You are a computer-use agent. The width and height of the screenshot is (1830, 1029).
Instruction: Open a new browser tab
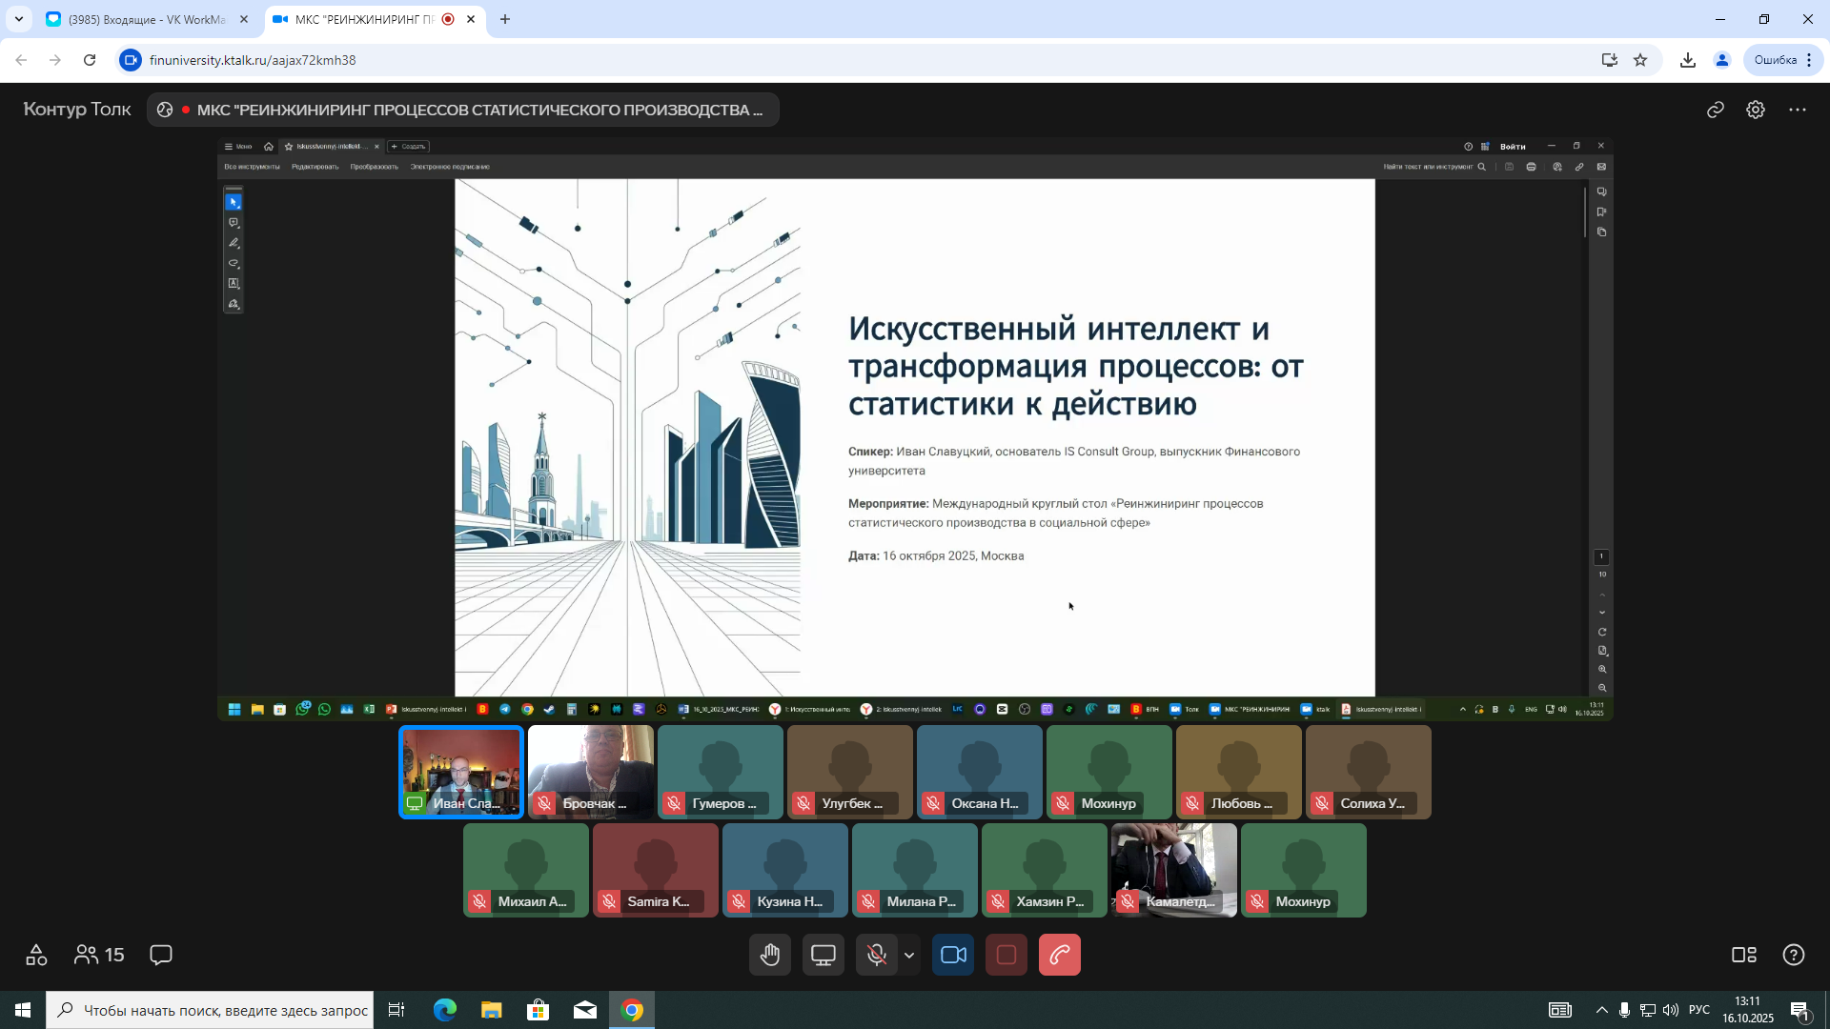click(x=505, y=19)
